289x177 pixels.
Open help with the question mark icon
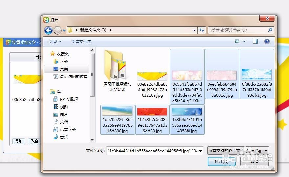click(x=267, y=41)
